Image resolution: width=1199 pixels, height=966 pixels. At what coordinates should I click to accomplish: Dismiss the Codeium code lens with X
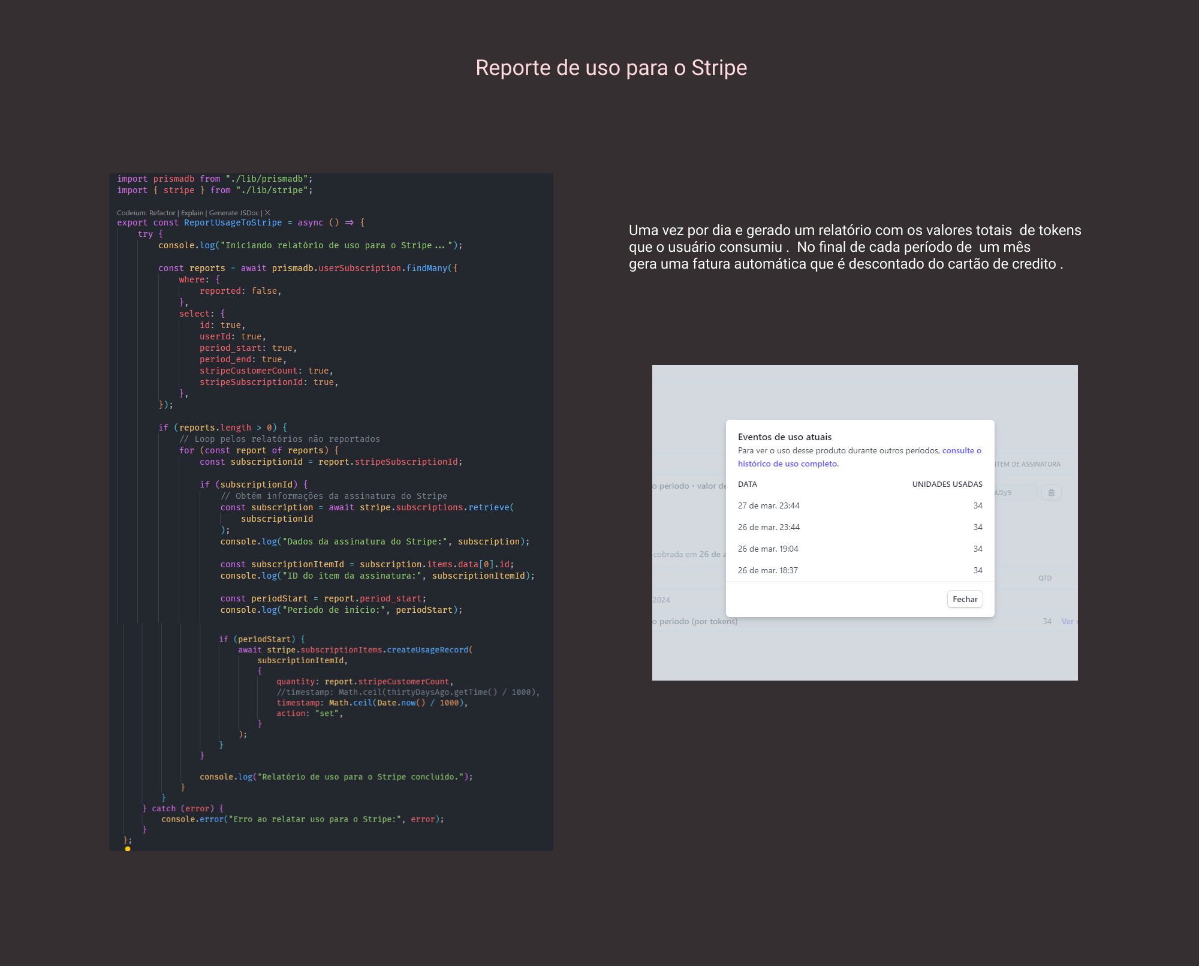[x=268, y=213]
